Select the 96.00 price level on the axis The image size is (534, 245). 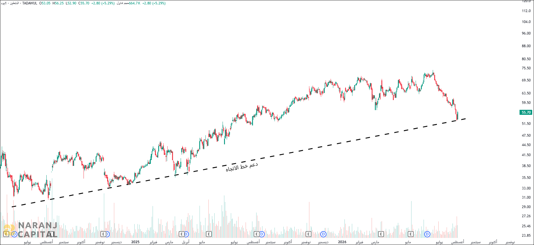click(x=526, y=33)
